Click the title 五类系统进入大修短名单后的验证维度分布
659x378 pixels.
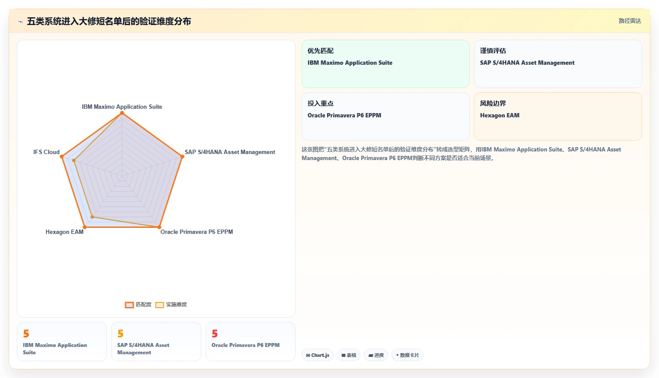tap(109, 21)
